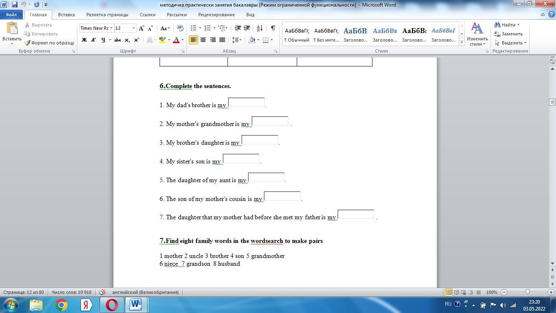Image resolution: width=556 pixels, height=313 pixels.
Task: Click language indicator английский (Великобритания)
Action: [145, 292]
